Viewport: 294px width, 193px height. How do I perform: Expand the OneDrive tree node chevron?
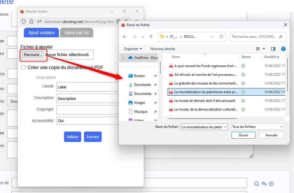tap(123, 58)
